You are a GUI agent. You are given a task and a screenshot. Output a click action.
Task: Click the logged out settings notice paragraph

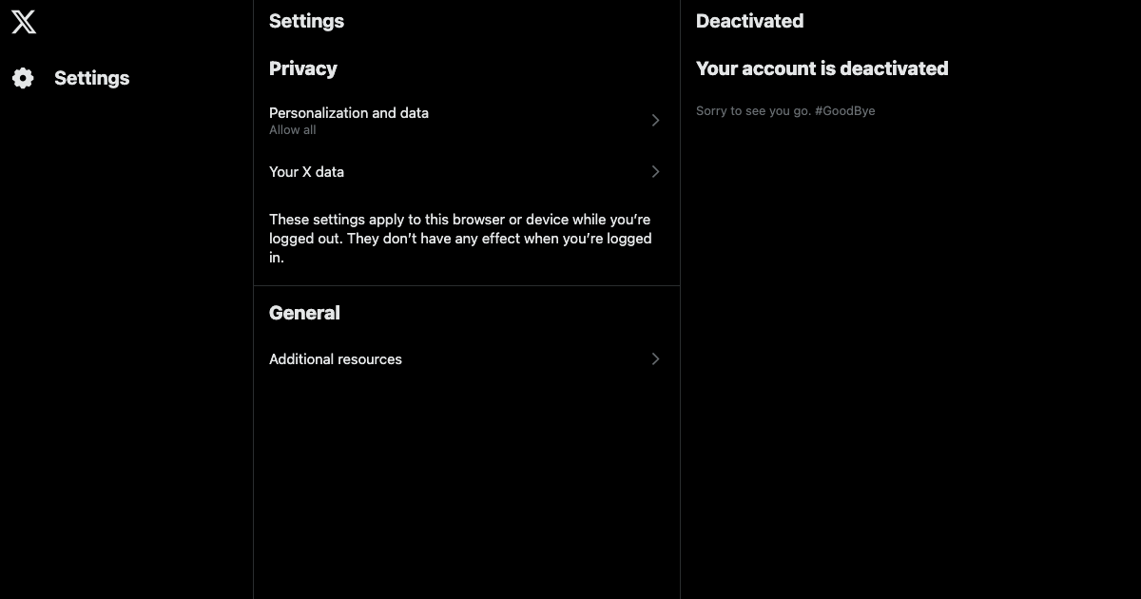(x=460, y=239)
